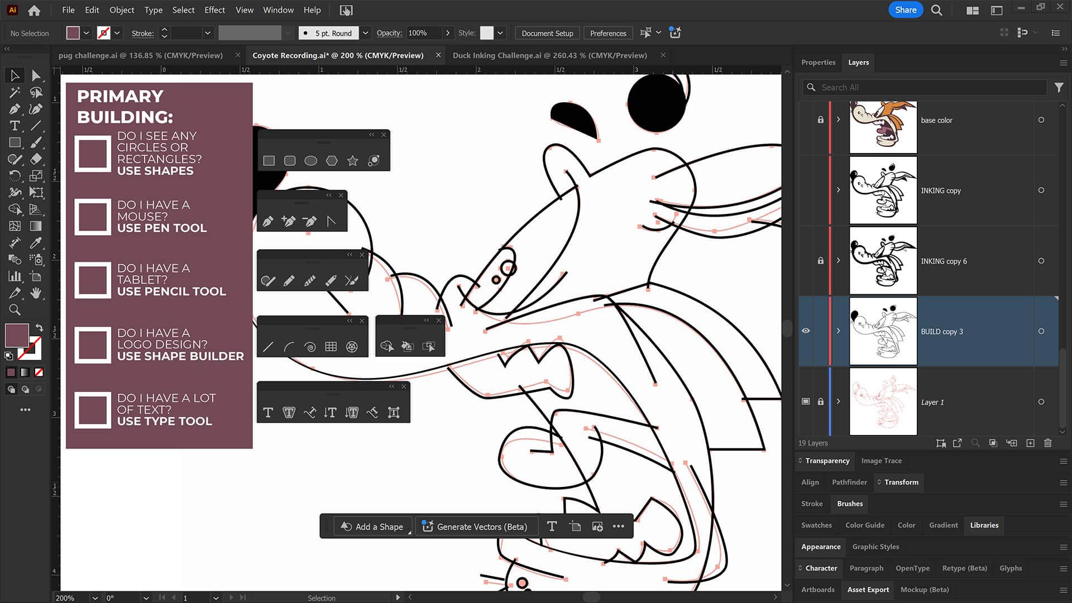Click target circle of Layer 1

pyautogui.click(x=1041, y=401)
